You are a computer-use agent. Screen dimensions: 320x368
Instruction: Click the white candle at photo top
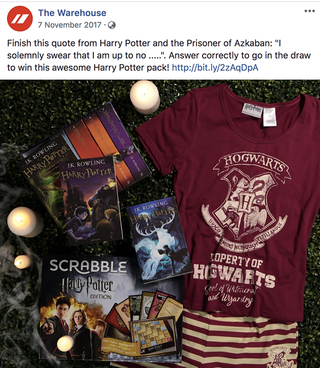tap(145, 97)
